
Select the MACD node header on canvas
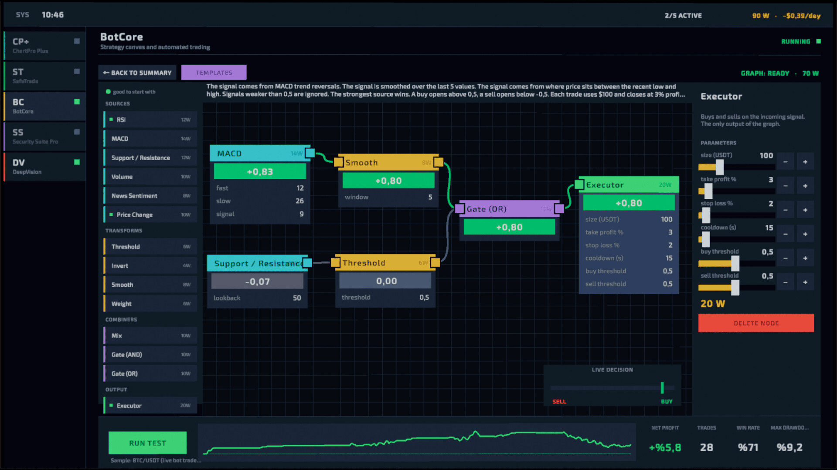(260, 153)
